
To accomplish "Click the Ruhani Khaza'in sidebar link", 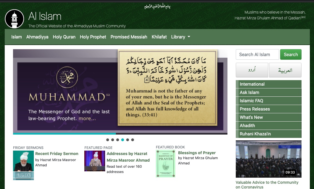I will (255, 134).
